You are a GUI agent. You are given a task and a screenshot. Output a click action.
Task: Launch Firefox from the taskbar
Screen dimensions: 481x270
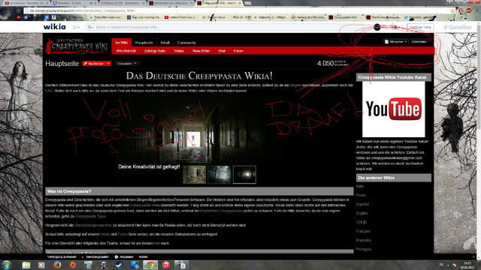click(57, 265)
